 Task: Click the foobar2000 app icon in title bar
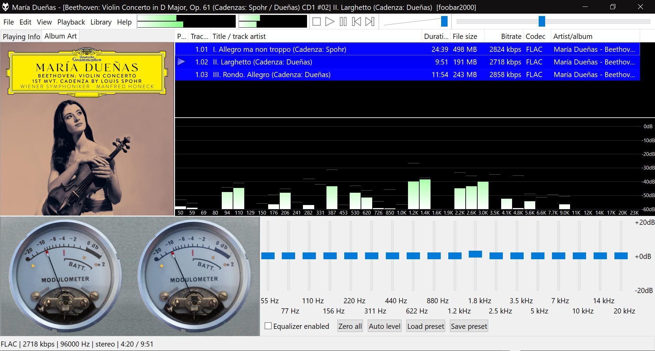point(5,7)
